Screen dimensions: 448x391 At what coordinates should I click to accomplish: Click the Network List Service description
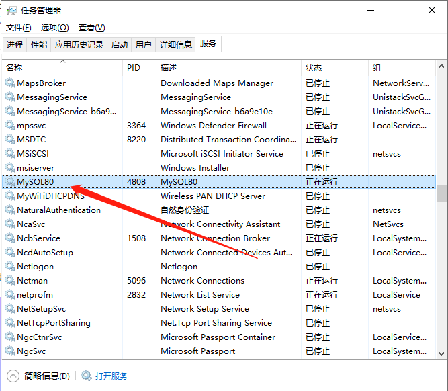pyautogui.click(x=200, y=294)
